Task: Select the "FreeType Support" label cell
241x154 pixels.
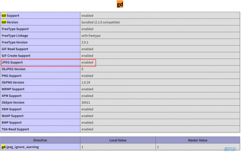Action: pos(15,29)
